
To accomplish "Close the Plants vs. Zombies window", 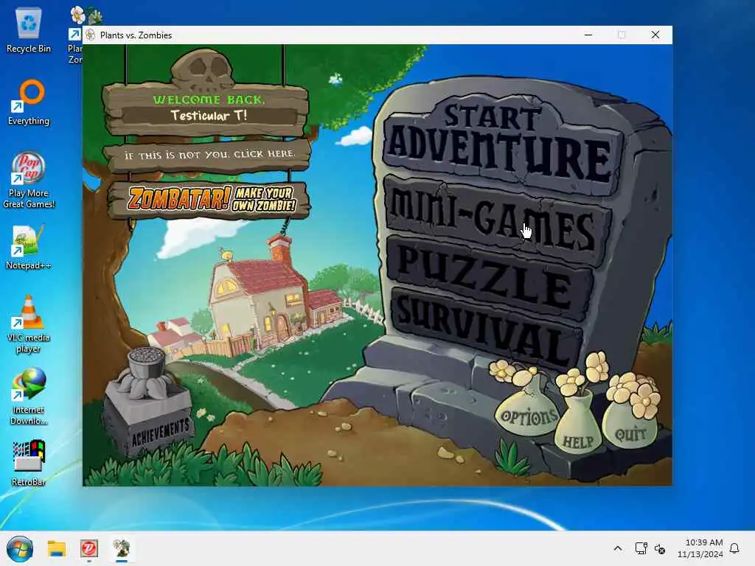I will [655, 35].
